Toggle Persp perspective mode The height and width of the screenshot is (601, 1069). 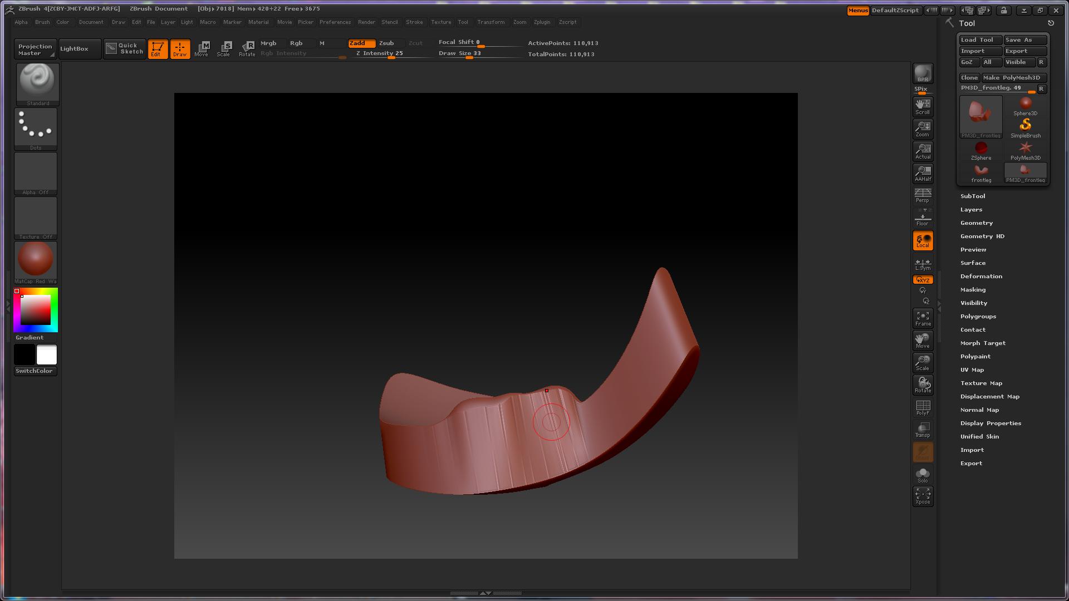click(x=923, y=195)
